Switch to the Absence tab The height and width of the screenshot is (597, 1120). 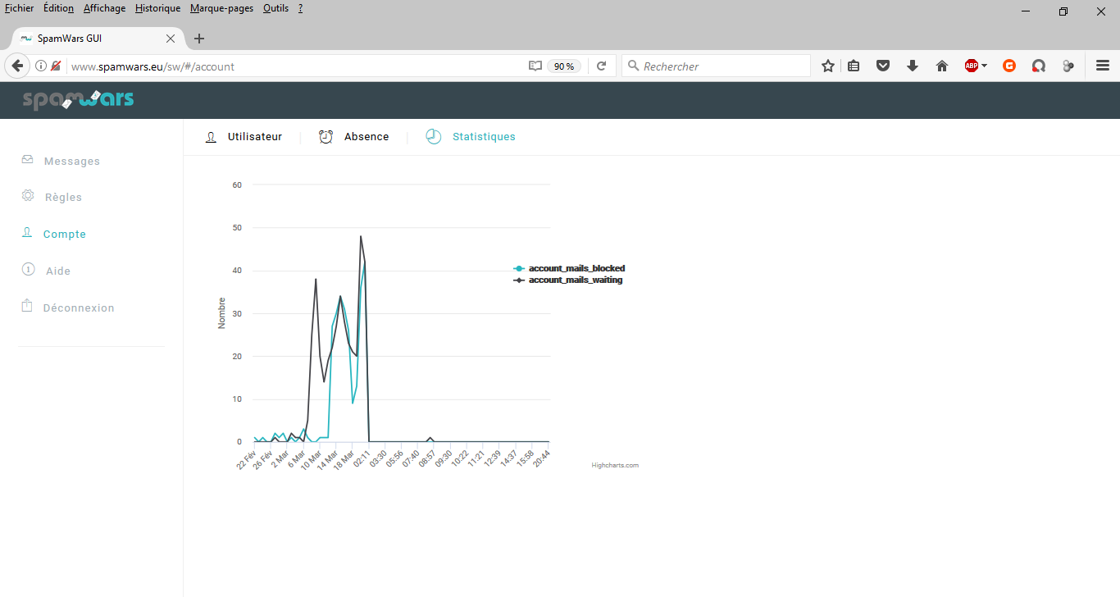(367, 137)
